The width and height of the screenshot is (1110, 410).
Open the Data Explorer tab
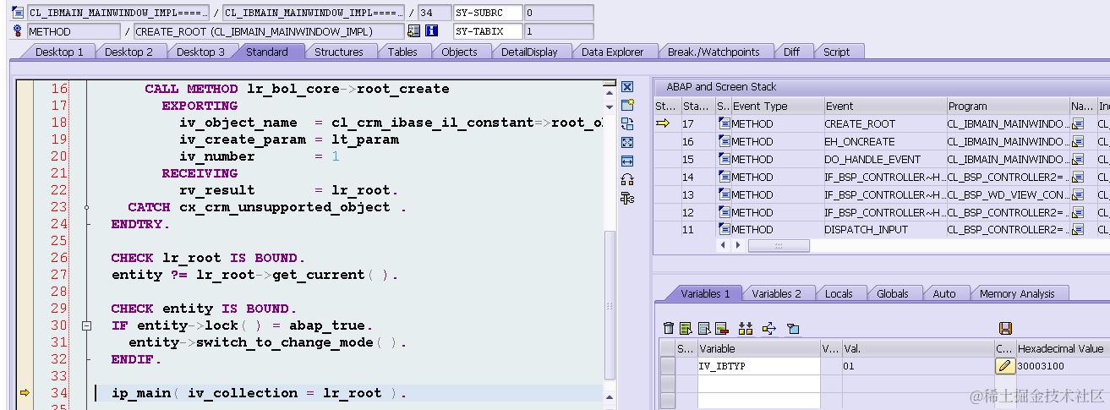pos(612,52)
